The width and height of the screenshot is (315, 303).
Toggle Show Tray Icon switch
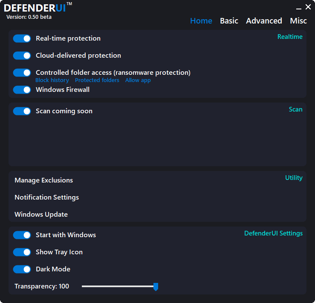[x=22, y=252]
